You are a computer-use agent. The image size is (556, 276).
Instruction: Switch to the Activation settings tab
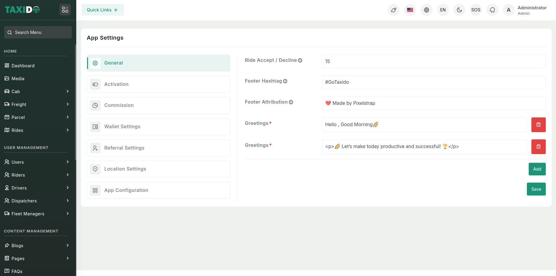tap(159, 84)
